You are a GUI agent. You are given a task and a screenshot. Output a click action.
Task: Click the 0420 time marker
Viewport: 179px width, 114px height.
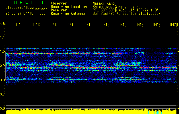point(174,25)
